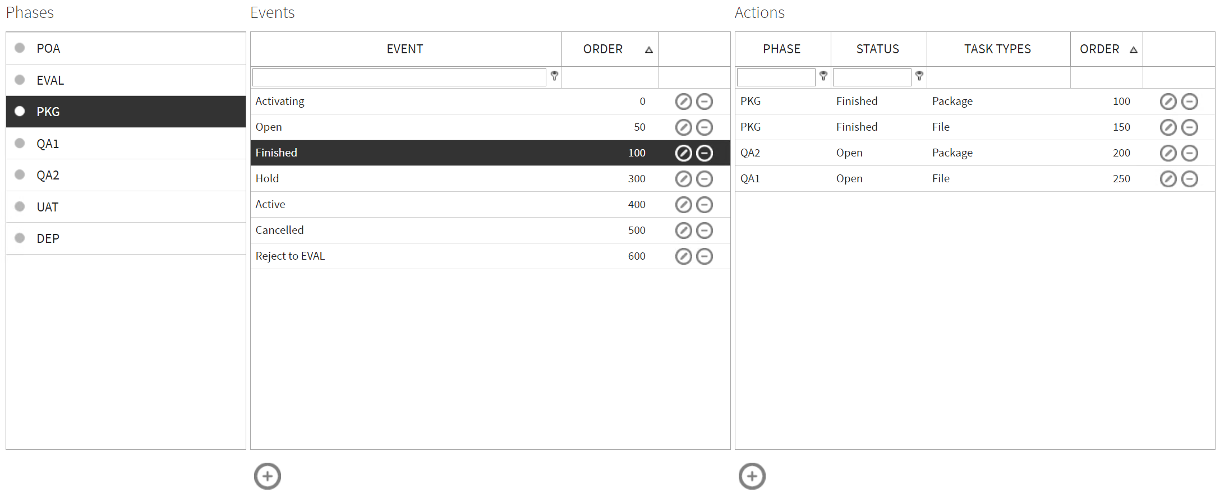This screenshot has height=493, width=1220.
Task: Add a new action with plus button
Action: pos(752,476)
